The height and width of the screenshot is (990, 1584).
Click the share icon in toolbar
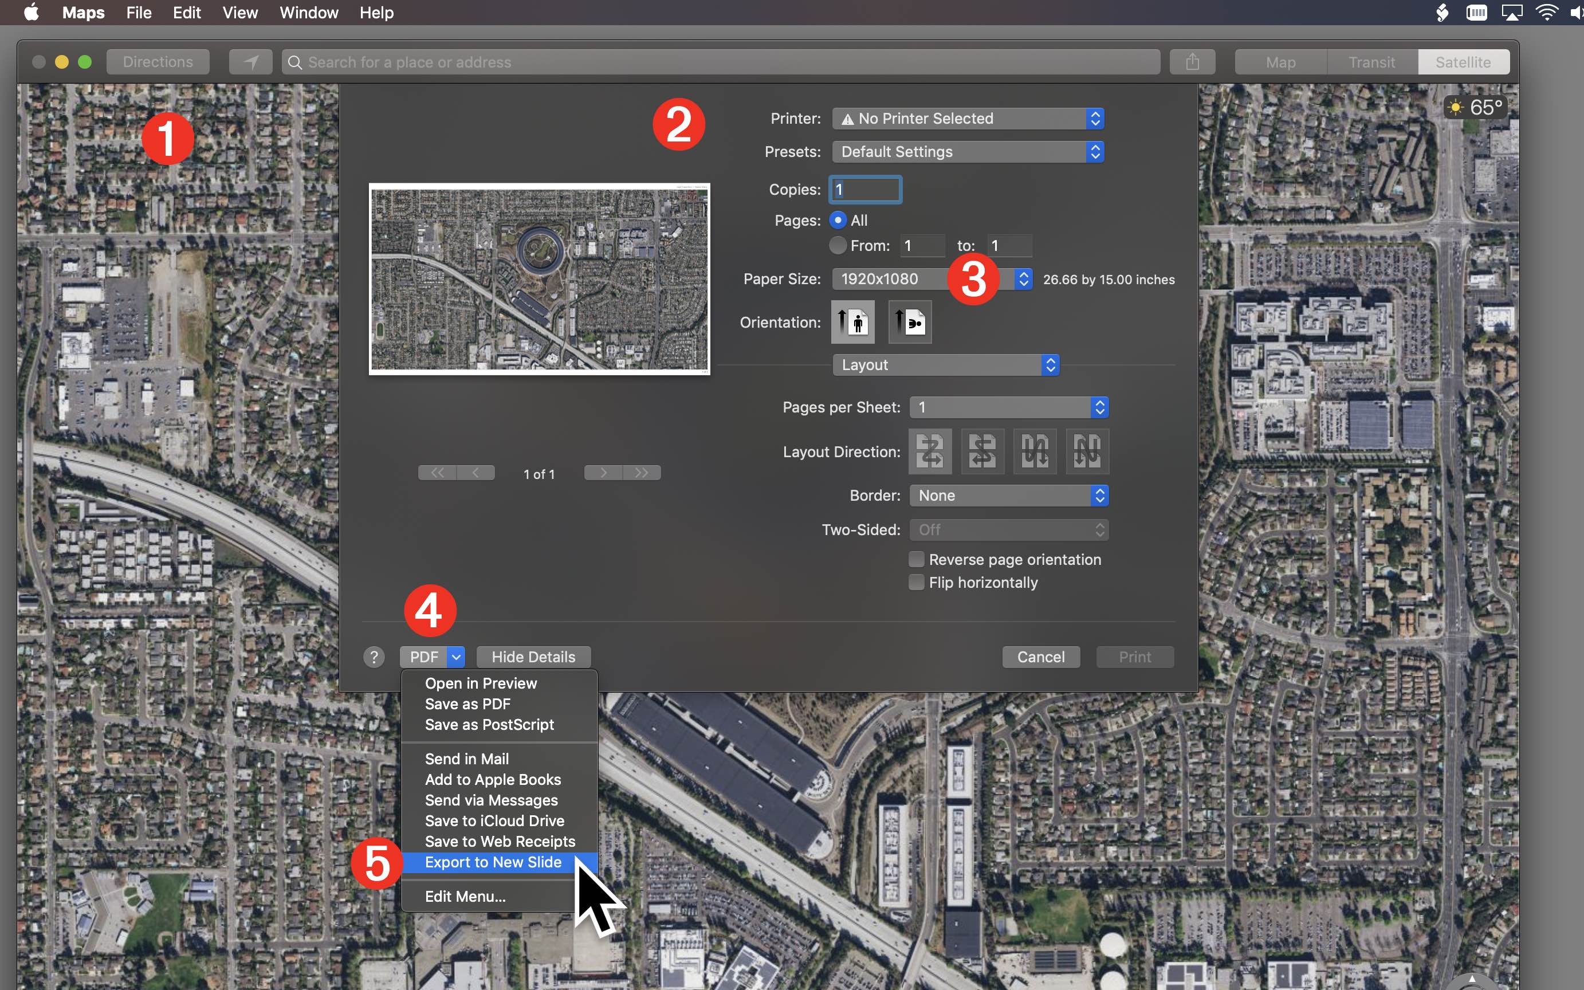(x=1192, y=62)
